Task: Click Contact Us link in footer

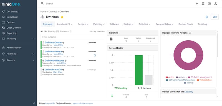Action: point(50,103)
